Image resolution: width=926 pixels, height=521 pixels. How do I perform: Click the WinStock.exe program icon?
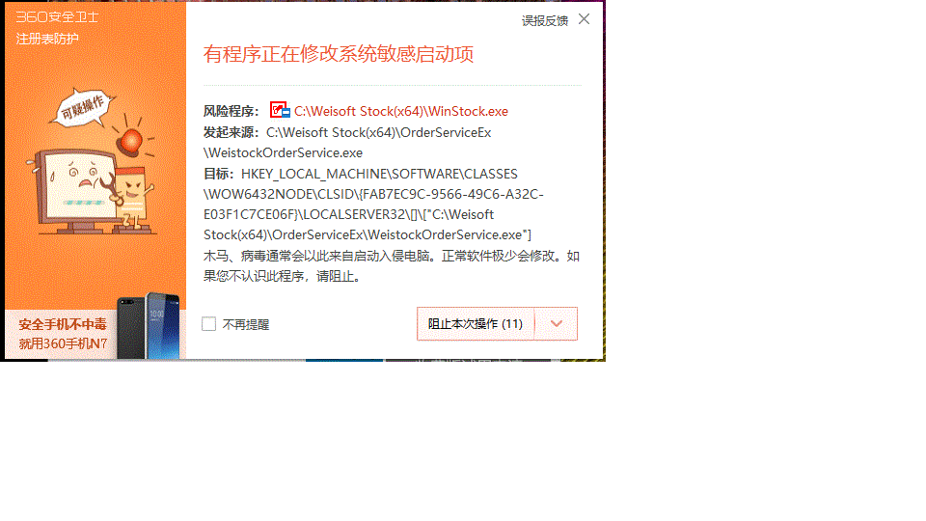[280, 110]
